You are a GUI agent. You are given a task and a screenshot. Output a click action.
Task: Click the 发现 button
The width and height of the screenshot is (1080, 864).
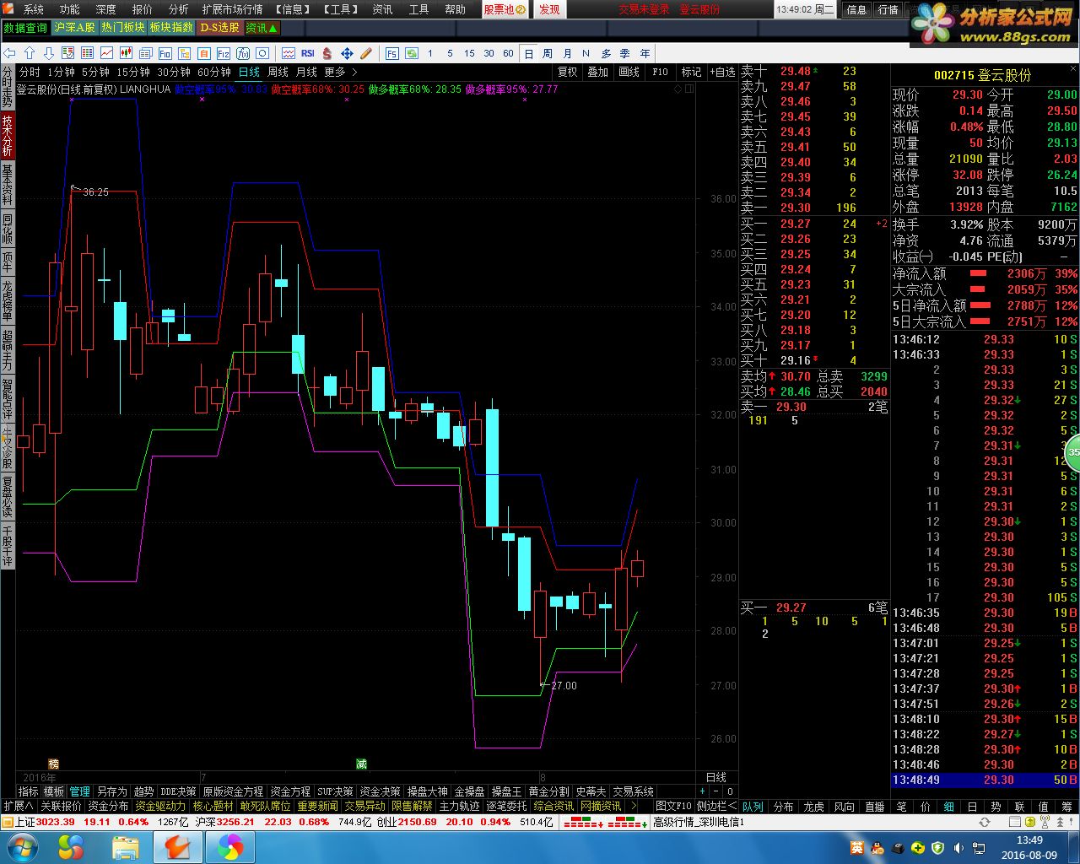coord(549,9)
